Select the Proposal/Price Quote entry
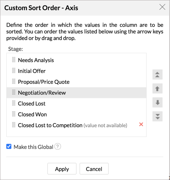Screen dimensions: 170x180 [76, 82]
